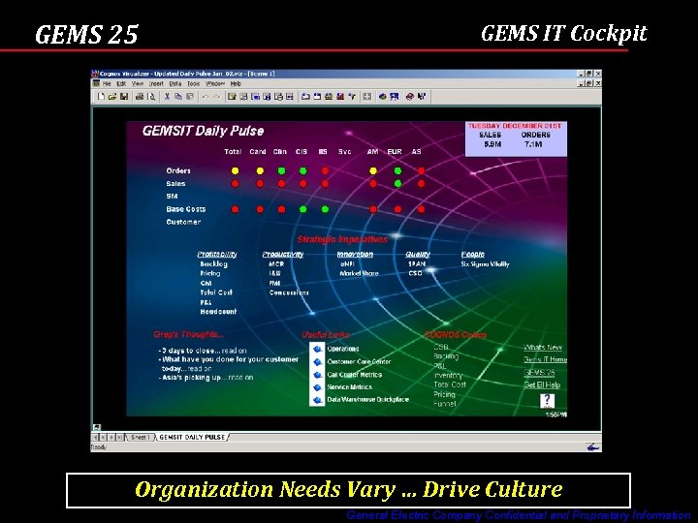This screenshot has width=698, height=523.
Task: Click the question mark help icon in dashboard
Action: coord(547,400)
